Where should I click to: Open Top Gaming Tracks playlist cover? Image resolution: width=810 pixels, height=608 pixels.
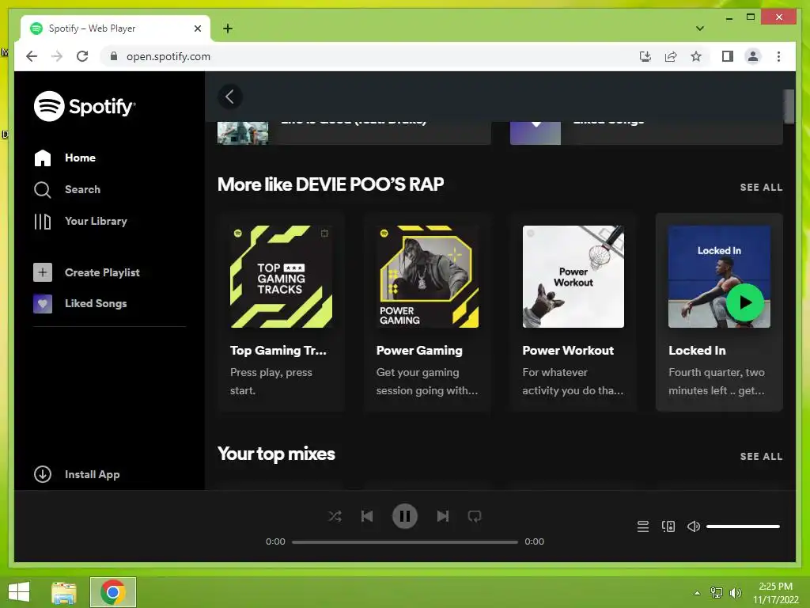[x=281, y=276]
